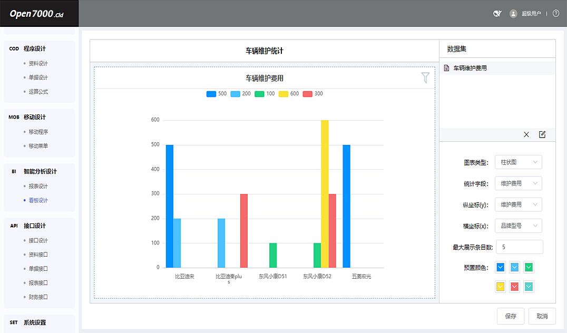This screenshot has height=333, width=567.
Task: Toggle the 200 legend series
Action: click(x=240, y=94)
